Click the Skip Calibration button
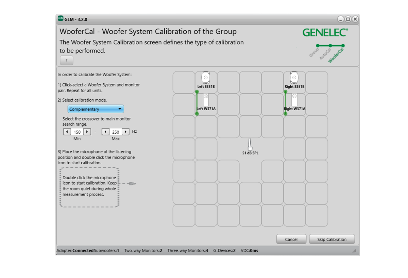Screen dimensions: 408x278 (332, 239)
